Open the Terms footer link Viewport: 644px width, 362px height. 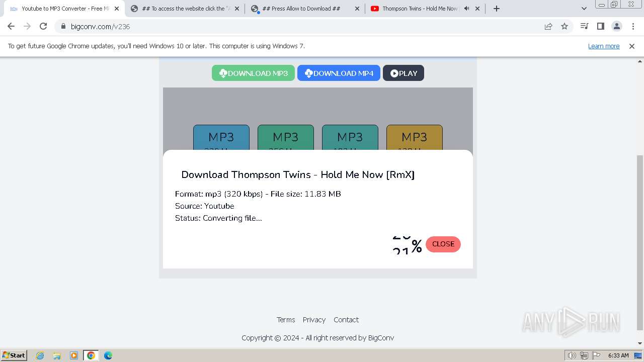click(x=286, y=320)
